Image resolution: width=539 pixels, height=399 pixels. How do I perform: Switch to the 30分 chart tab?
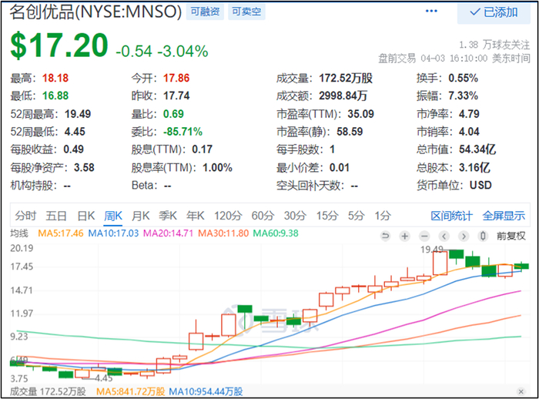point(295,216)
